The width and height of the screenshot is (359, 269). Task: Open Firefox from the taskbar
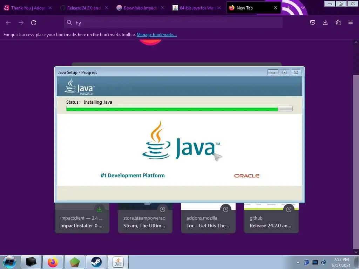point(53,262)
